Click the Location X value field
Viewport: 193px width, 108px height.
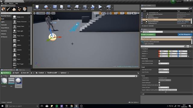coord(163,51)
